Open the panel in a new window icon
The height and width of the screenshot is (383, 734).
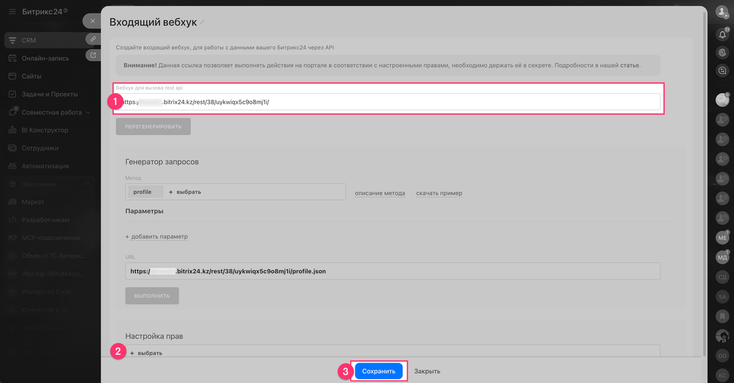[x=92, y=56]
